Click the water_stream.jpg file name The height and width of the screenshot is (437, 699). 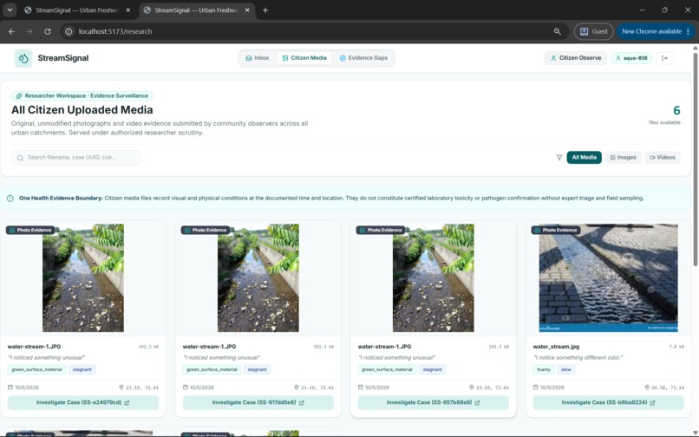pos(554,347)
